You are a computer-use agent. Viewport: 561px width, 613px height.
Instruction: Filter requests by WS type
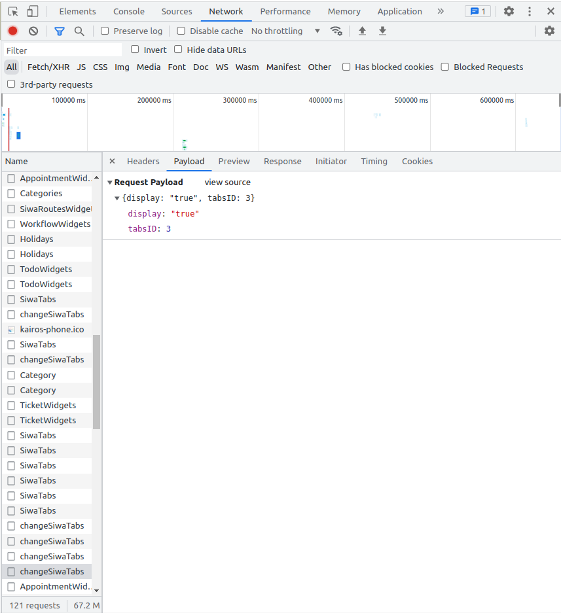(x=222, y=67)
